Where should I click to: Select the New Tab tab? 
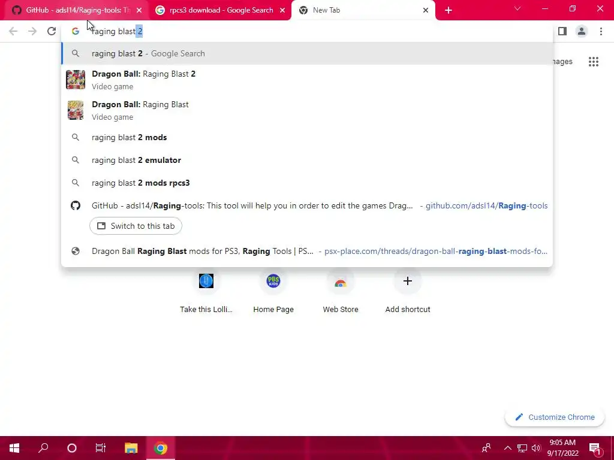(363, 10)
